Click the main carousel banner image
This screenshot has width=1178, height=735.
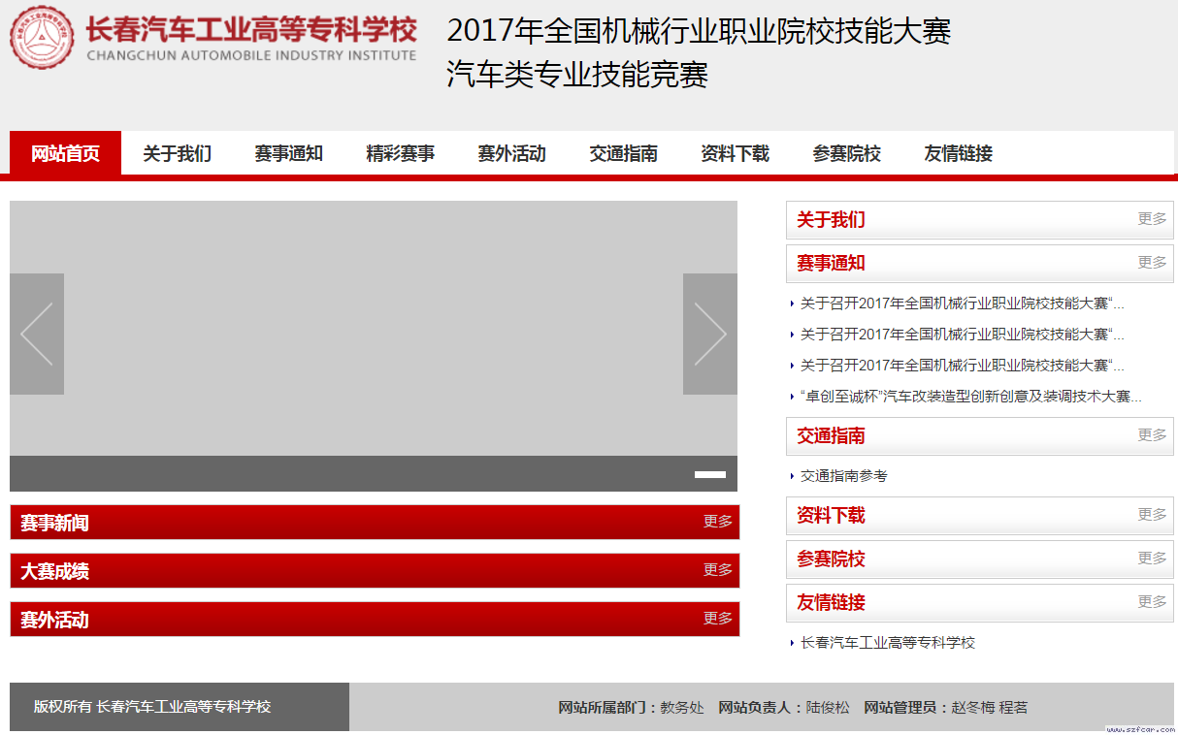point(374,330)
